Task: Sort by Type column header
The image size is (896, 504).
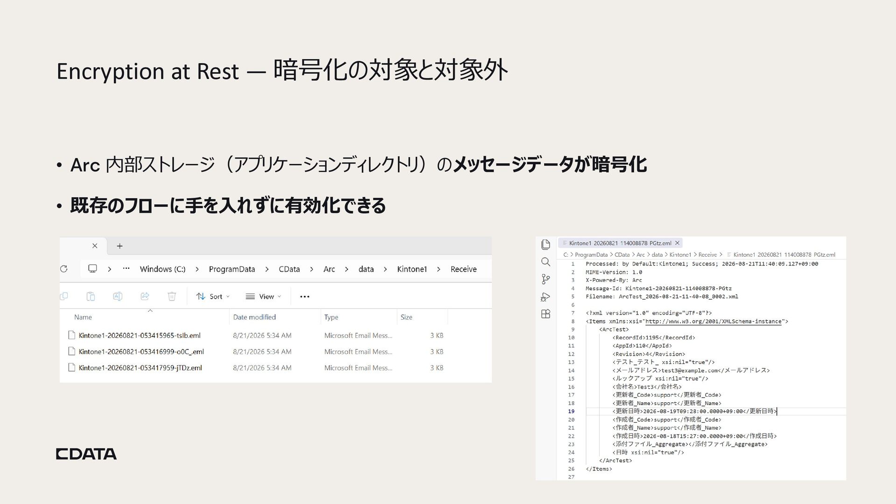Action: (x=331, y=317)
